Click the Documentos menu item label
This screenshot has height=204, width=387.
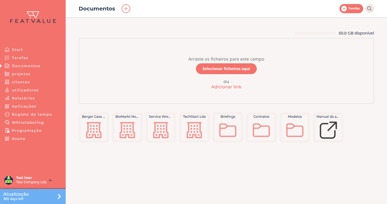coord(26,66)
